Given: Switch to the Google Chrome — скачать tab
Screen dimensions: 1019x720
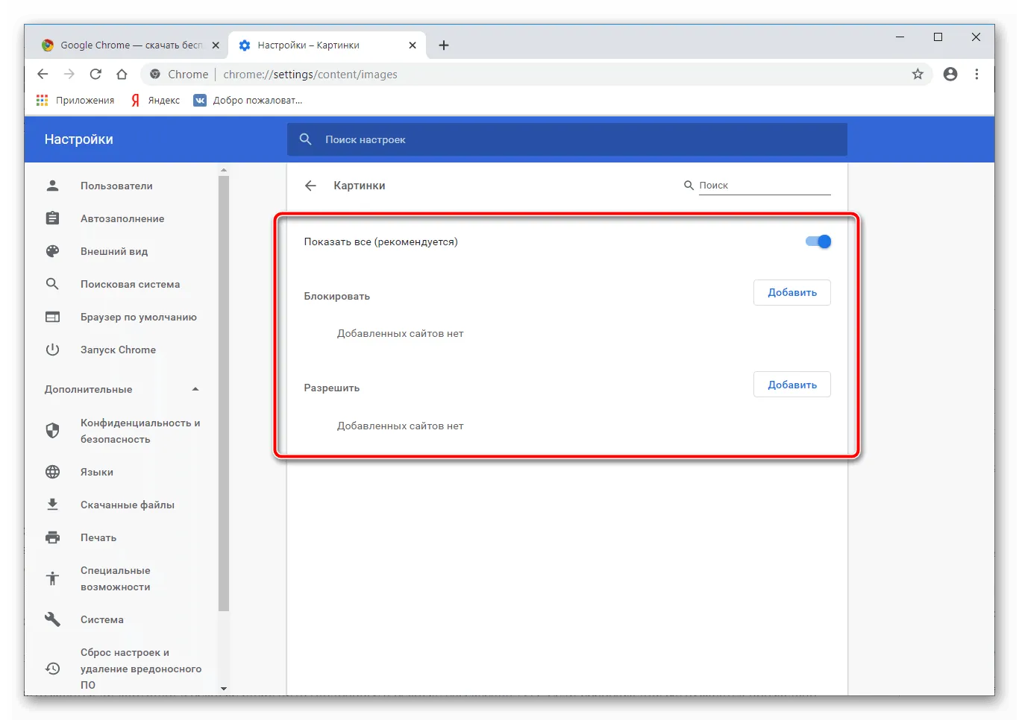Looking at the screenshot, I should tap(131, 45).
